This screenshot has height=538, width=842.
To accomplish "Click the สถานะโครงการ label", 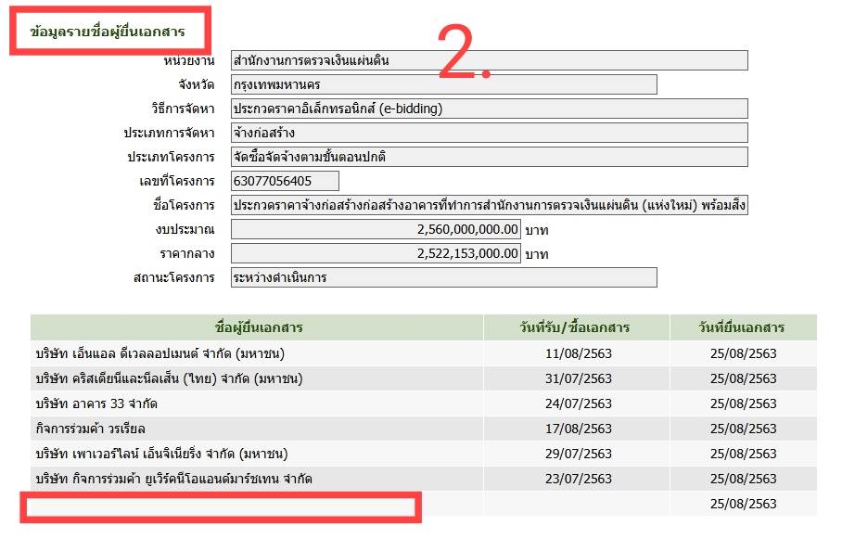I will tap(174, 277).
